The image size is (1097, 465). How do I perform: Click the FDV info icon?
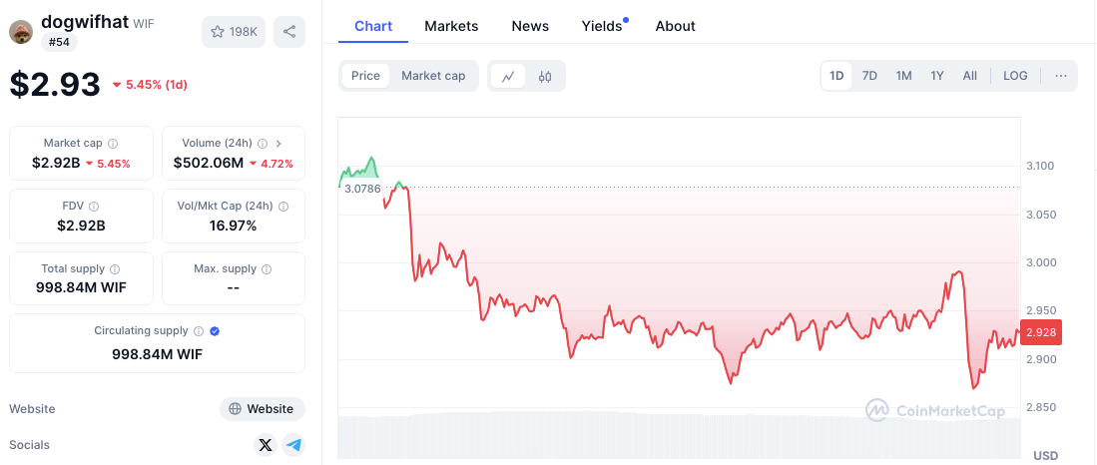(x=95, y=207)
